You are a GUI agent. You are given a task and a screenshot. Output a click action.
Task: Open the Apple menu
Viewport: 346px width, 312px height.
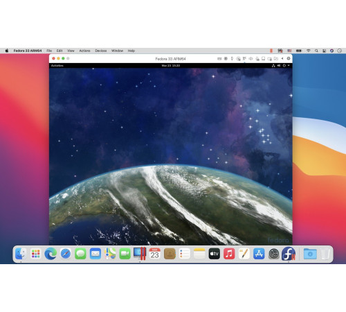(7, 51)
